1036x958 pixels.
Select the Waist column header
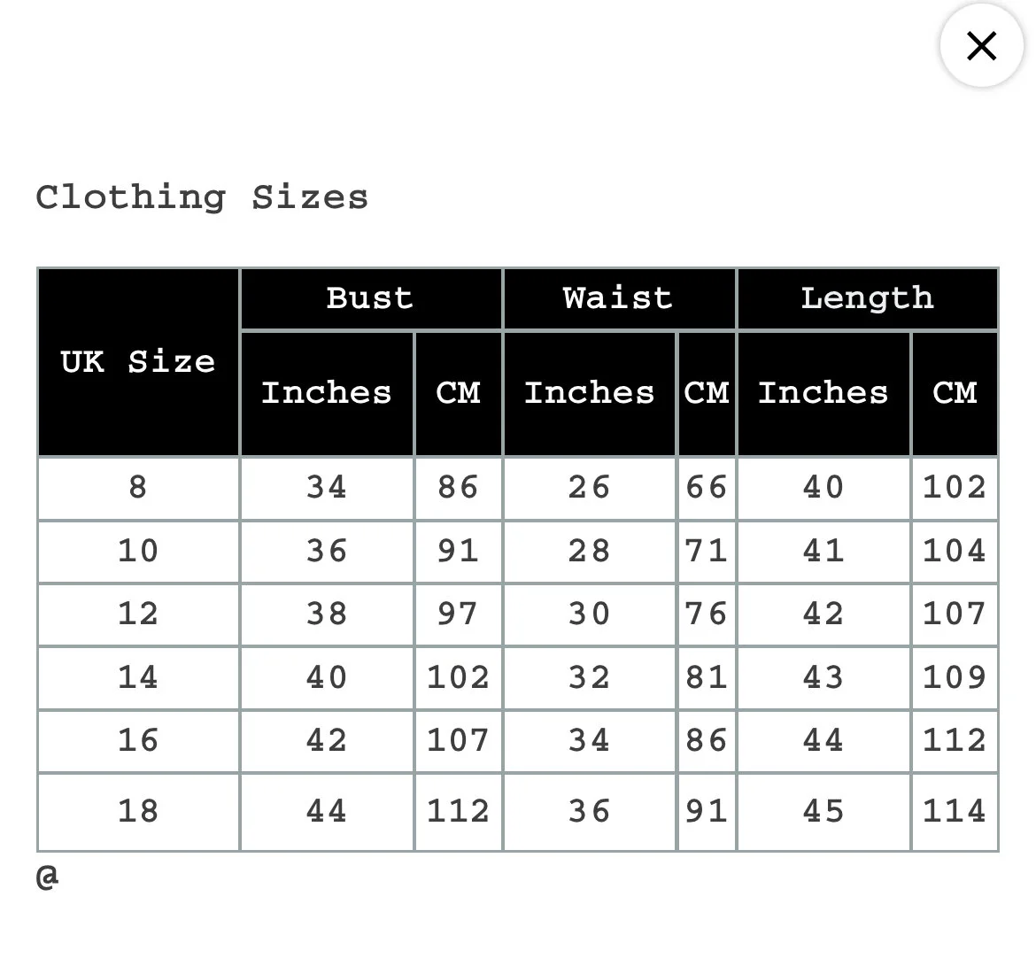(x=618, y=298)
